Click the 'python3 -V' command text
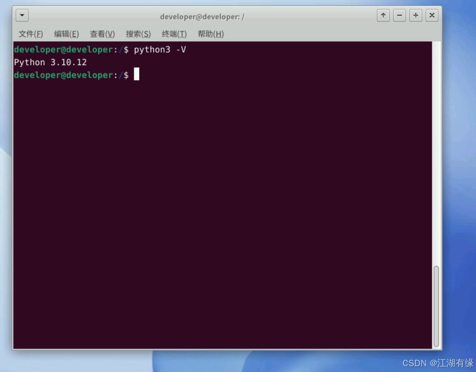The image size is (476, 372). click(160, 50)
